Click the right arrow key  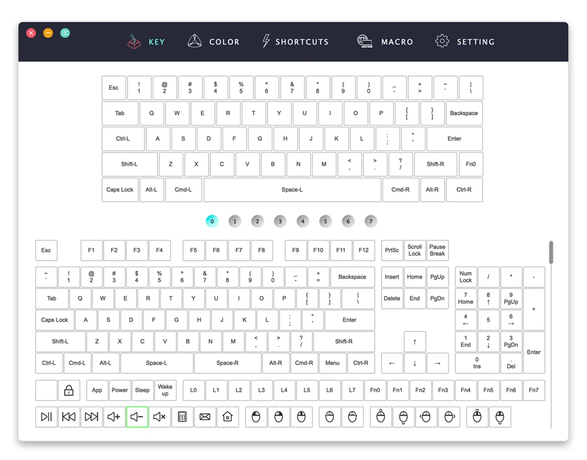(x=437, y=363)
